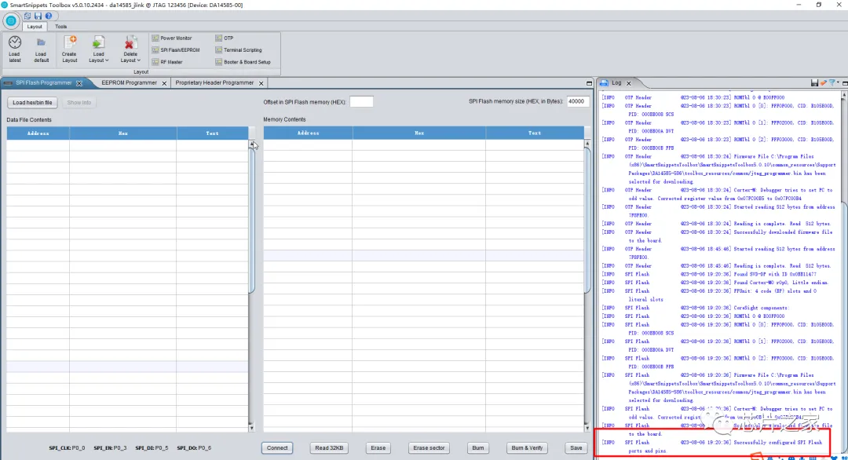Viewport: 848px width, 460px height.
Task: Click the help question mark icon
Action: click(48, 16)
